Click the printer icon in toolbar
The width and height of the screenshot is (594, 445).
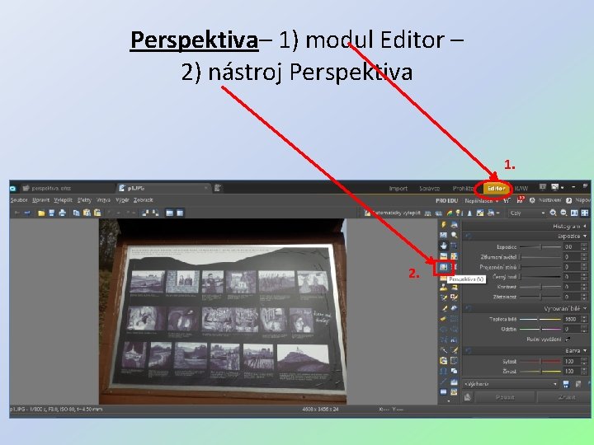point(62,213)
